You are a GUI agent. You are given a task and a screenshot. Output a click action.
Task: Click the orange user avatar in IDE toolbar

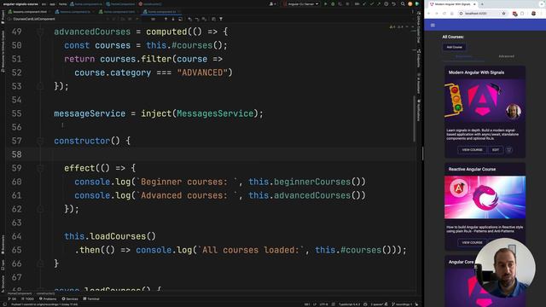tap(409, 4)
